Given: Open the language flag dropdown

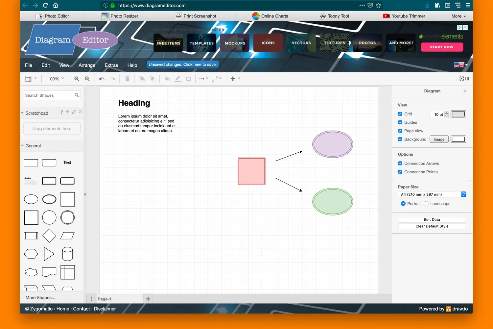Looking at the screenshot, I should 461,65.
